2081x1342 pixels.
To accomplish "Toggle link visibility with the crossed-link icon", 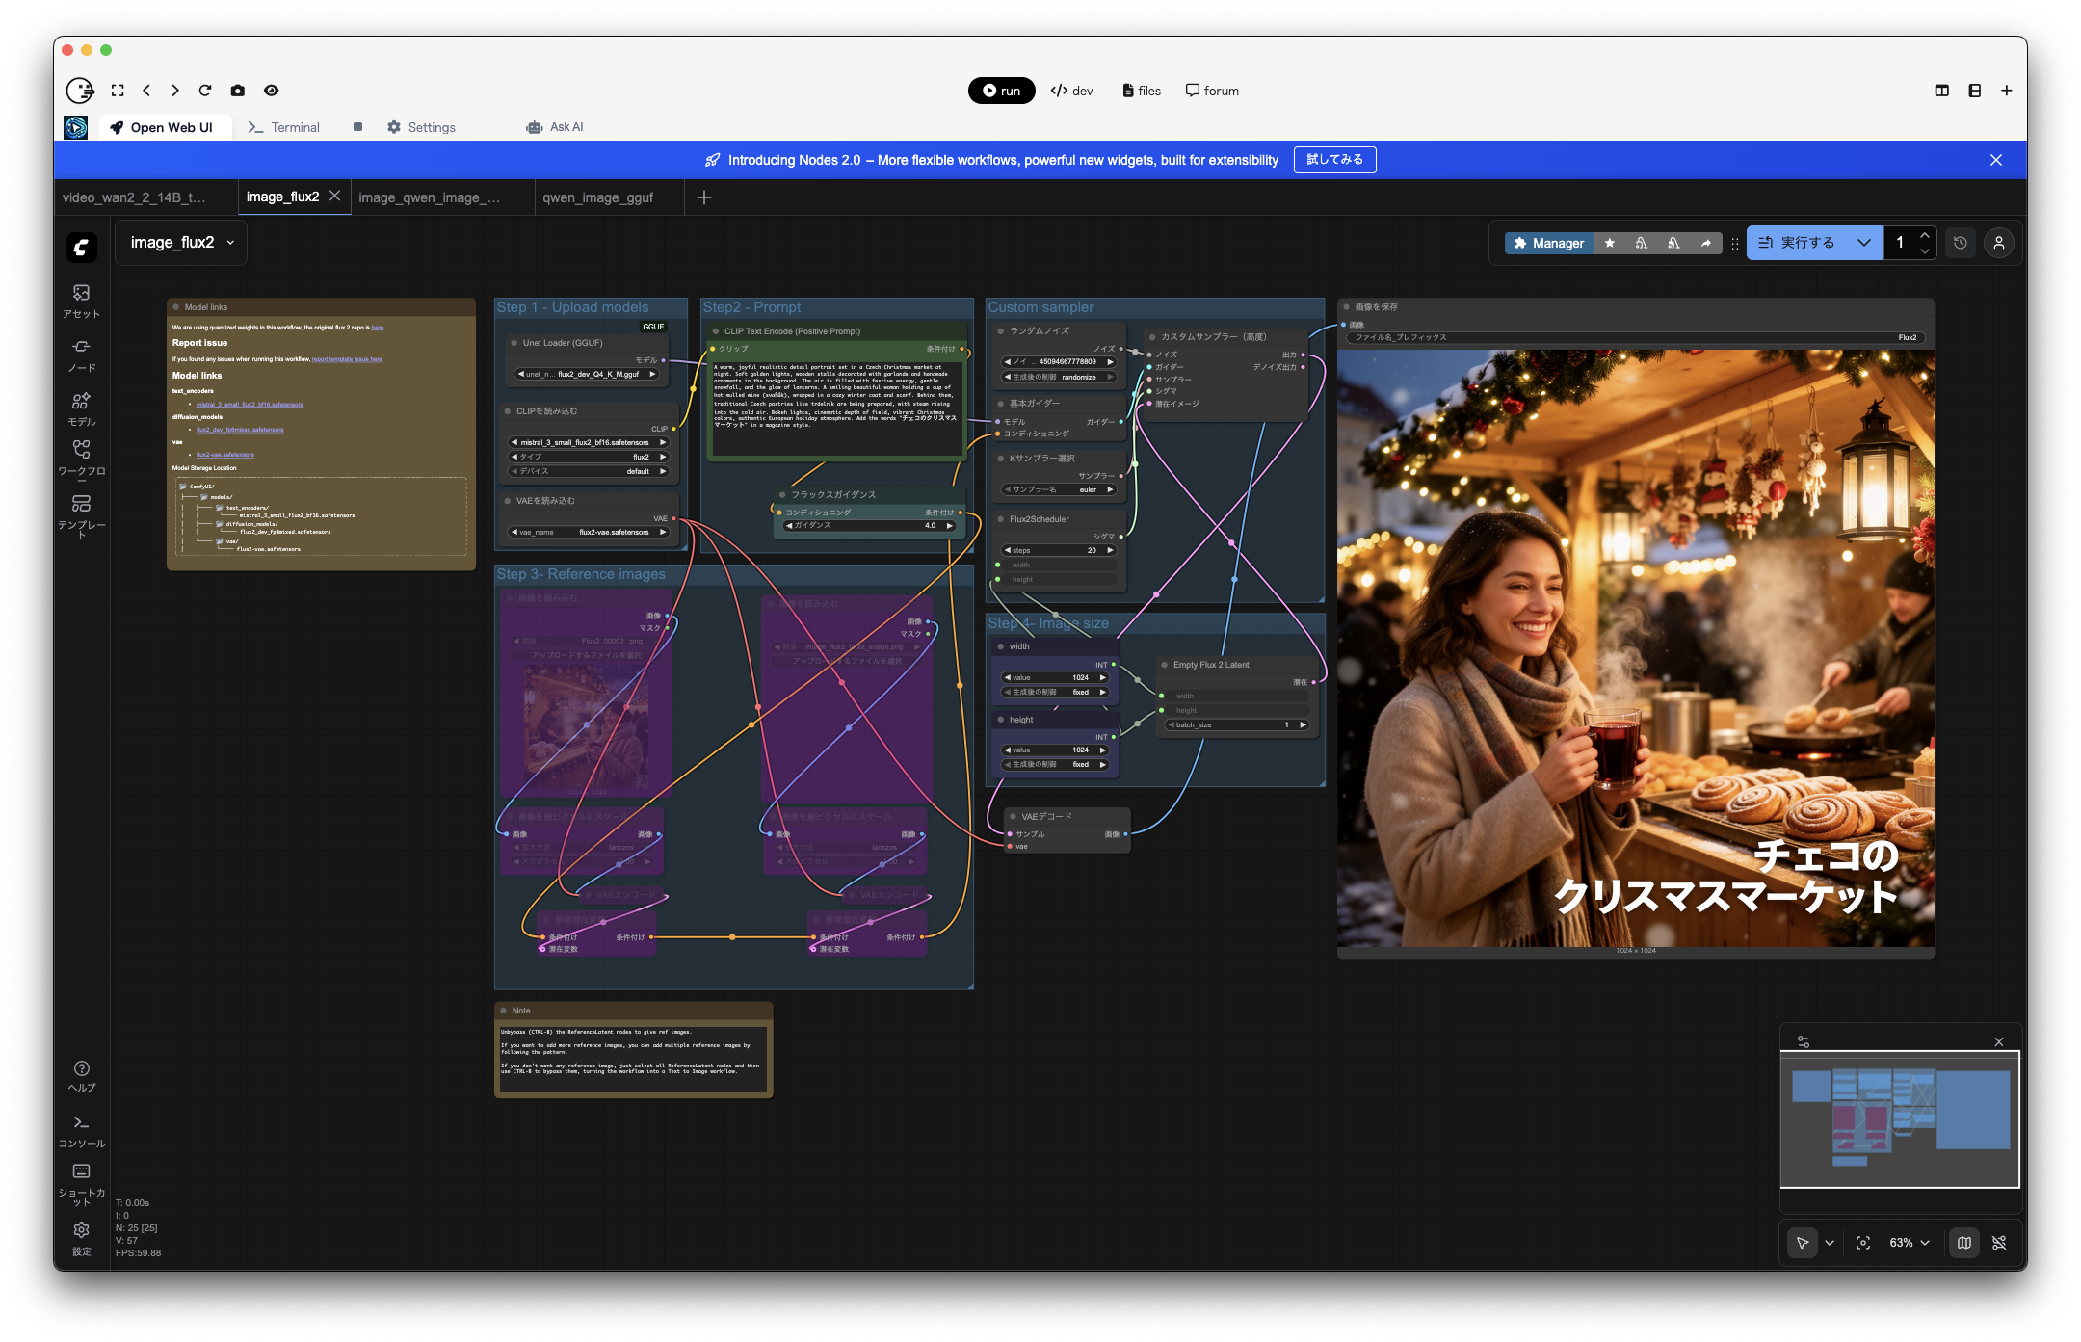I will click(2001, 1243).
